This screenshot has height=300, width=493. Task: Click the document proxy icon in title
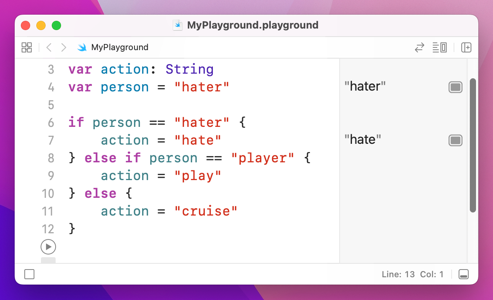pyautogui.click(x=178, y=25)
